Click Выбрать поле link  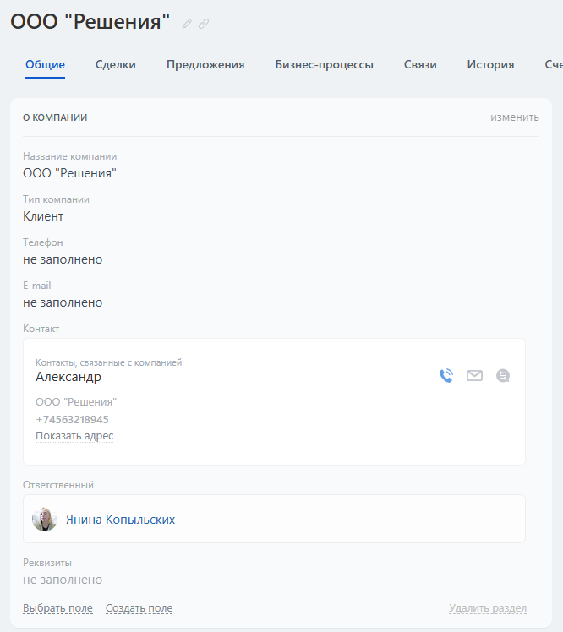(x=57, y=608)
